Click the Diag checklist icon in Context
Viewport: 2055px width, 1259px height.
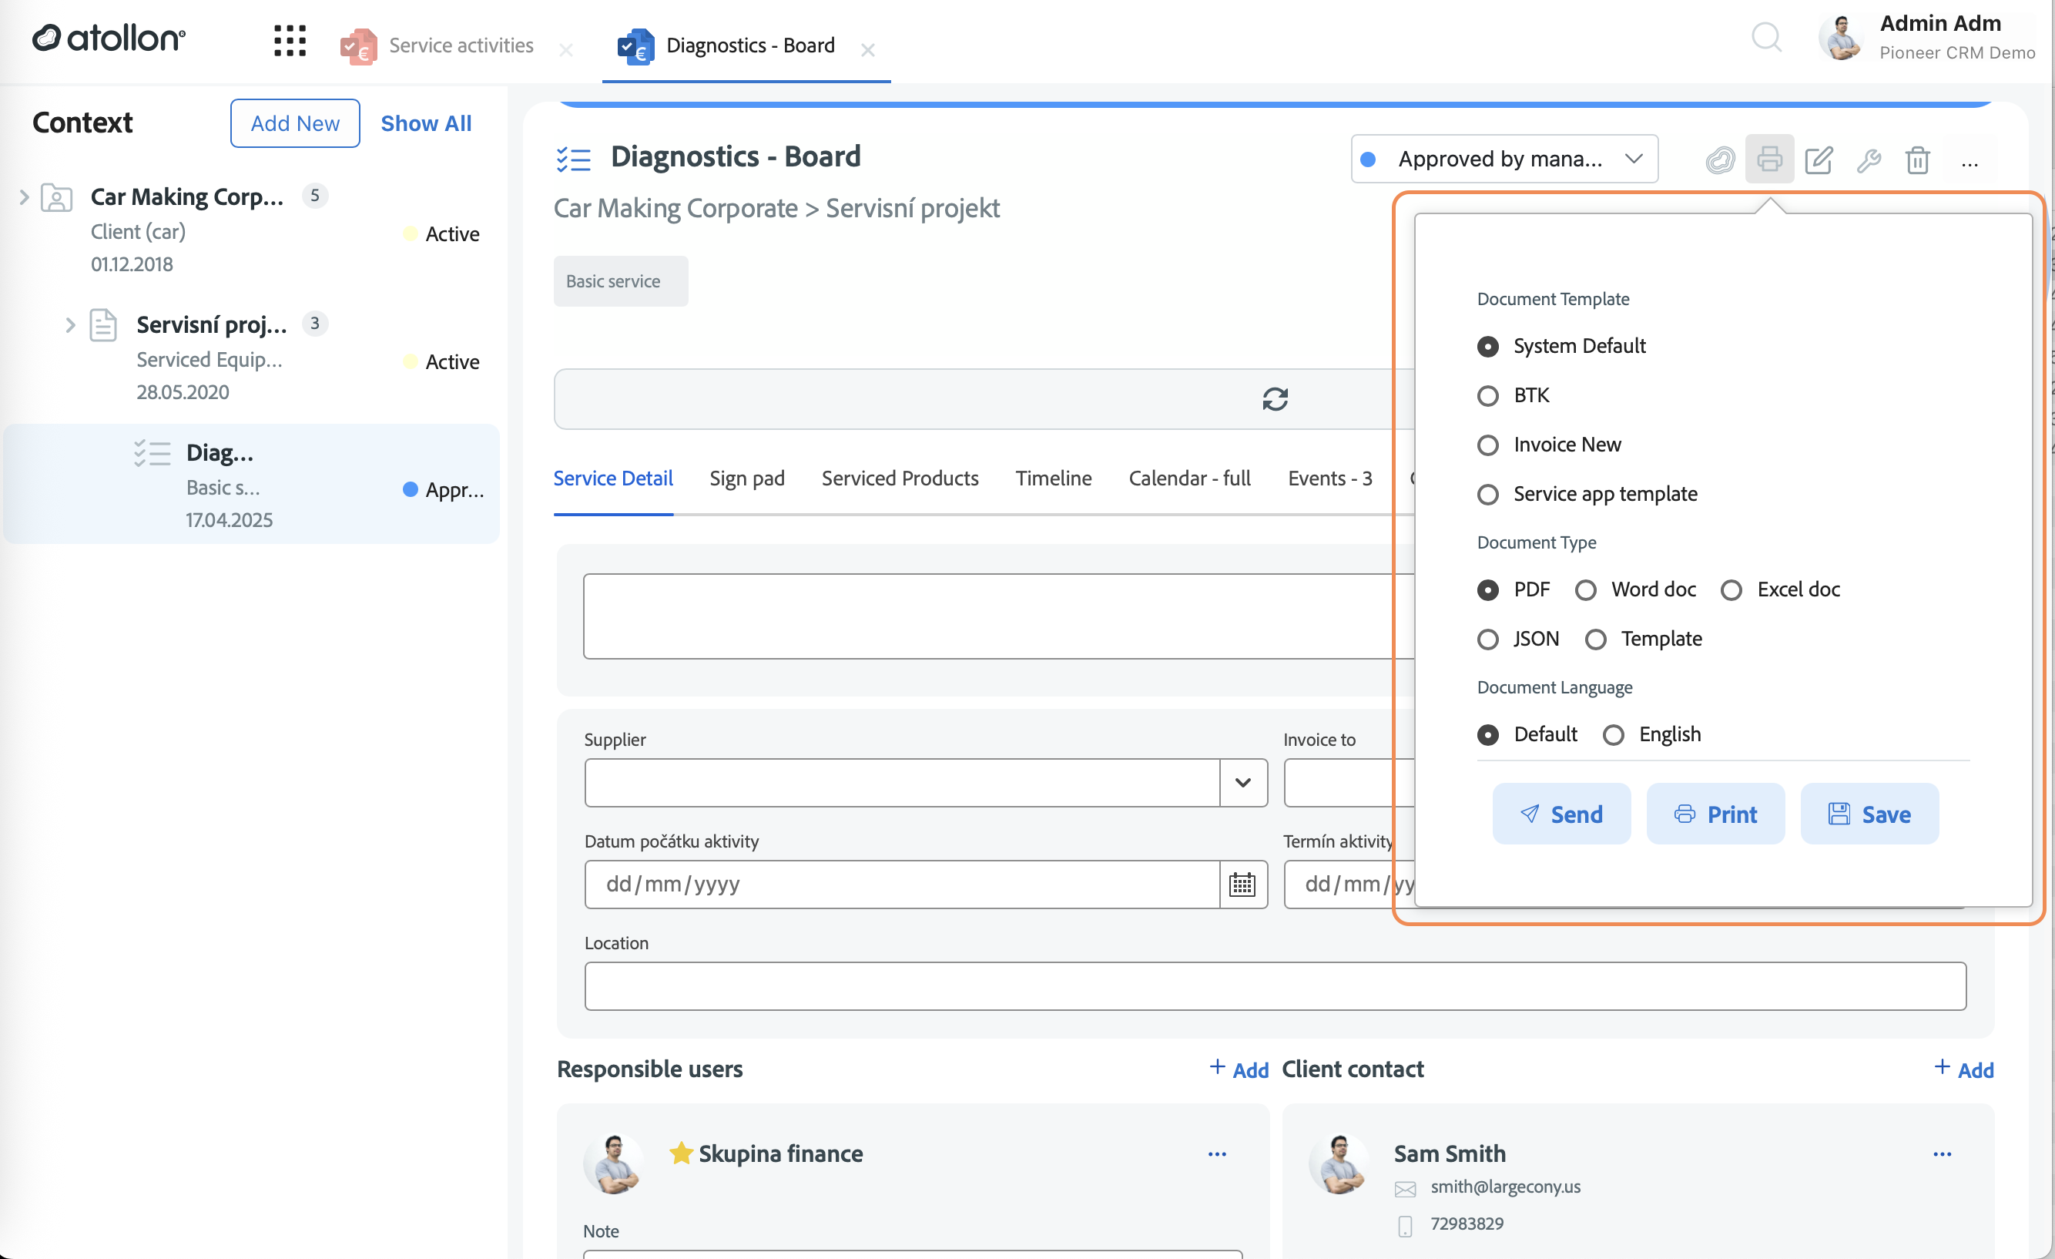pos(152,453)
